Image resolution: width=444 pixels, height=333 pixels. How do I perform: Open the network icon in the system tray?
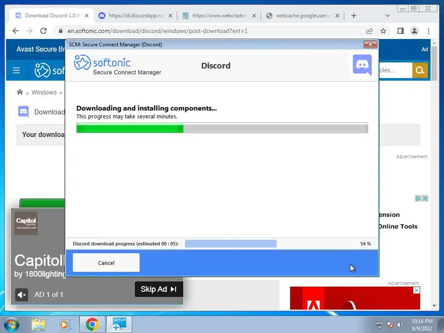[379, 325]
